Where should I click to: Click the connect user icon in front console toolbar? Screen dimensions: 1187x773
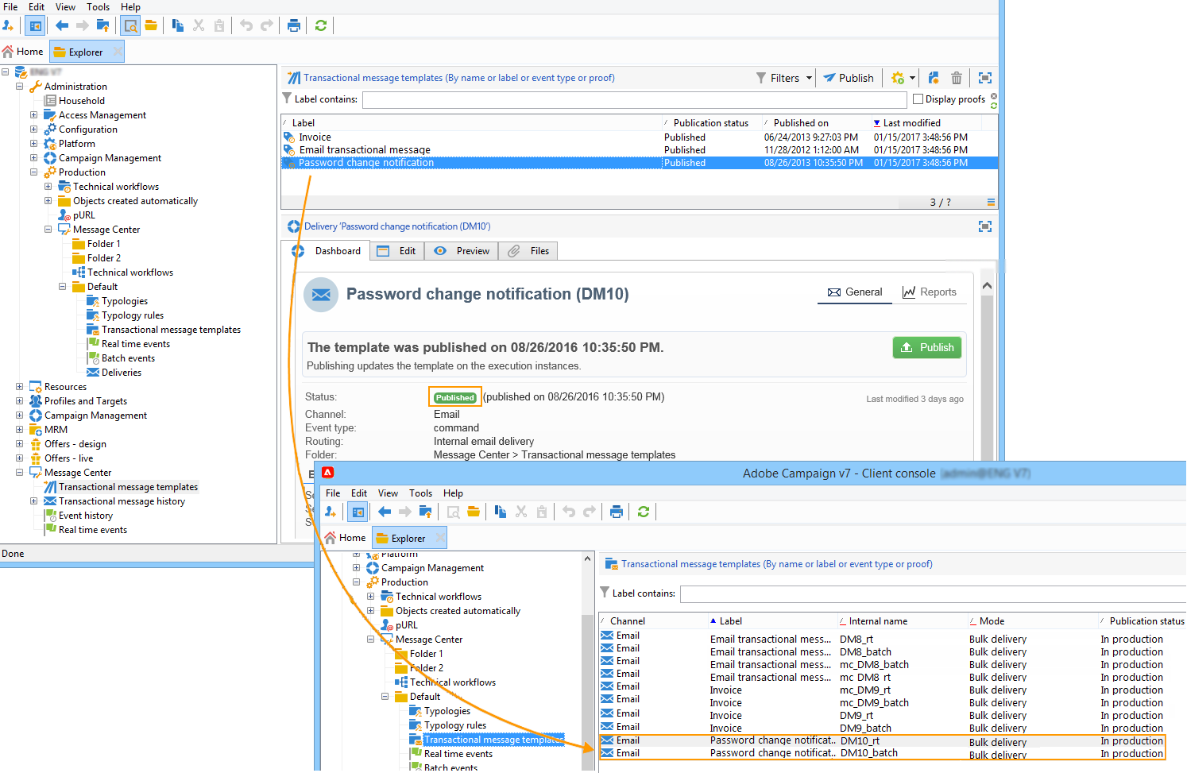331,512
